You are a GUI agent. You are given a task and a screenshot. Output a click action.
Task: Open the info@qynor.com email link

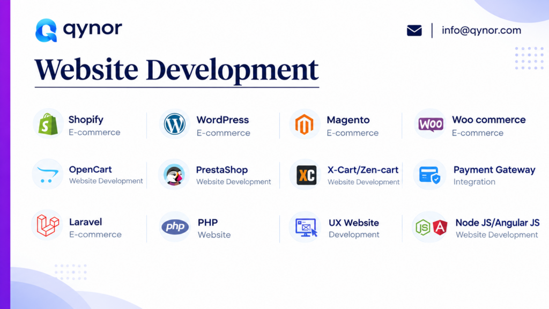(x=481, y=31)
